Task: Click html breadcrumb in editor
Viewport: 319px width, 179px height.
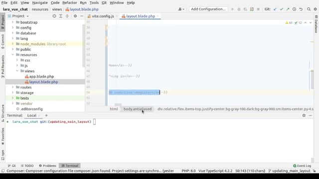Action: pos(114,109)
